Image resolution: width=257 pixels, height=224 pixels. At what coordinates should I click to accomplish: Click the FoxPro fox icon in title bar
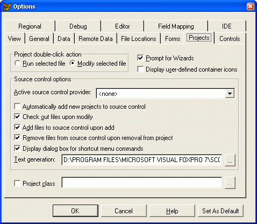click(x=7, y=6)
